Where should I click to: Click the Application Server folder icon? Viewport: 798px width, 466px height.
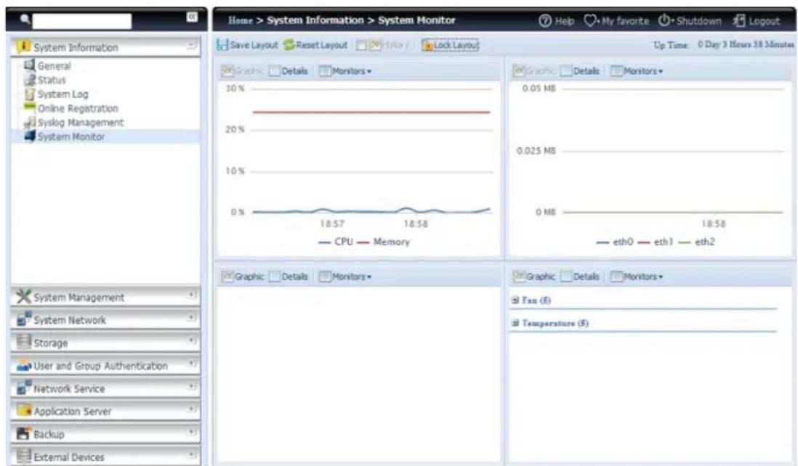pos(23,410)
